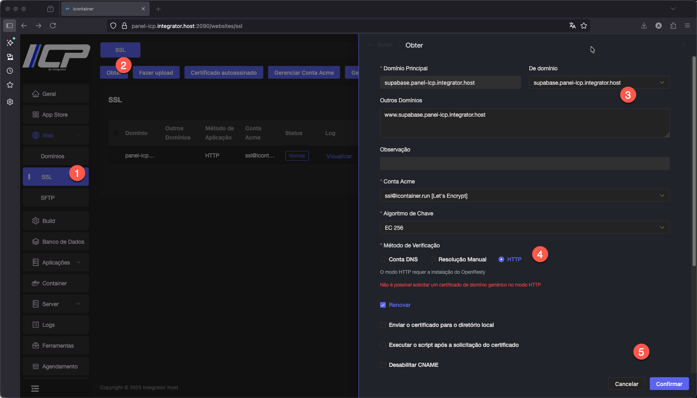Open App Store in sidebar
697x398 pixels.
coord(55,115)
